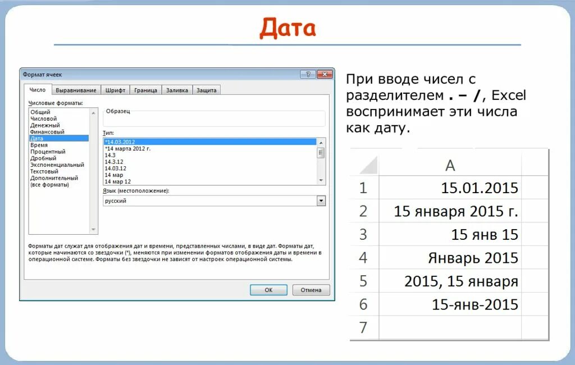Select row 6 header

click(363, 304)
